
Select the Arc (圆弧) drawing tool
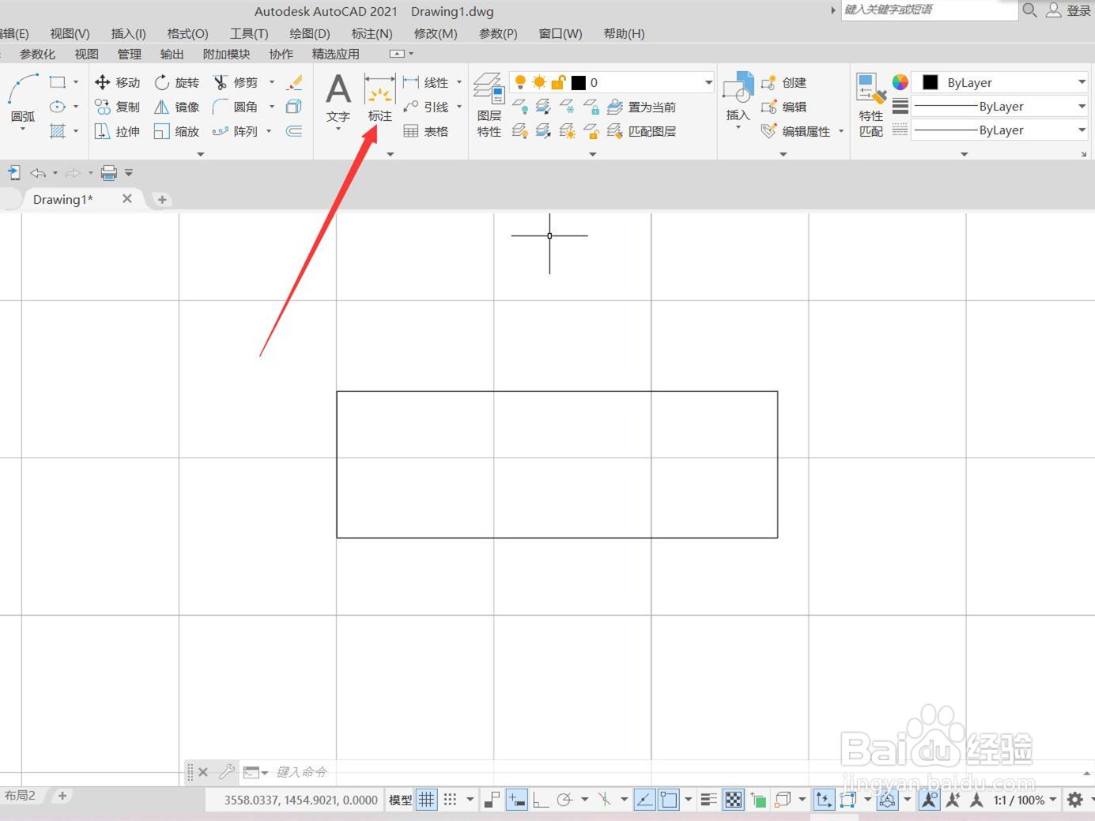(22, 99)
